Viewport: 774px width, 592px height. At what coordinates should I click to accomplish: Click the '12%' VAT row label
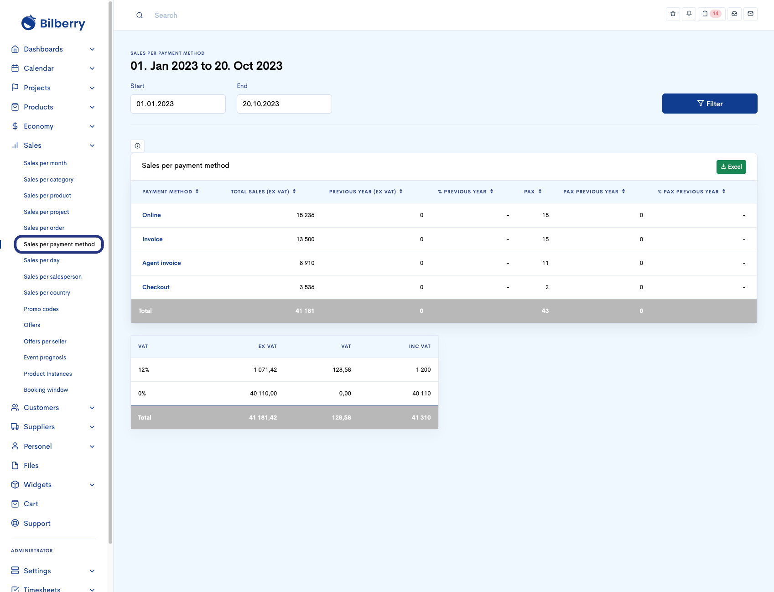click(144, 370)
